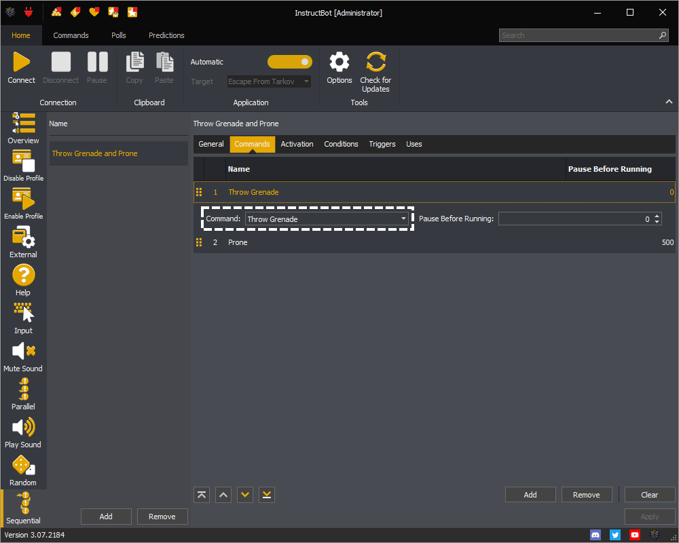The width and height of the screenshot is (679, 543).
Task: Click the Connect play icon
Action: click(21, 62)
